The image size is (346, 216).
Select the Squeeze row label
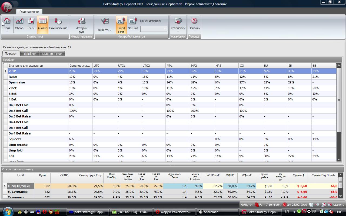(x=15, y=139)
